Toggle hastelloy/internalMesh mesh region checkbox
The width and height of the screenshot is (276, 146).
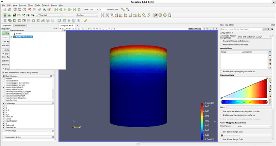pyautogui.click(x=4, y=96)
